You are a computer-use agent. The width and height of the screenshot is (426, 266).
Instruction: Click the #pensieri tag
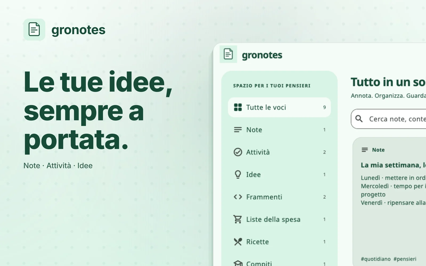pyautogui.click(x=405, y=259)
